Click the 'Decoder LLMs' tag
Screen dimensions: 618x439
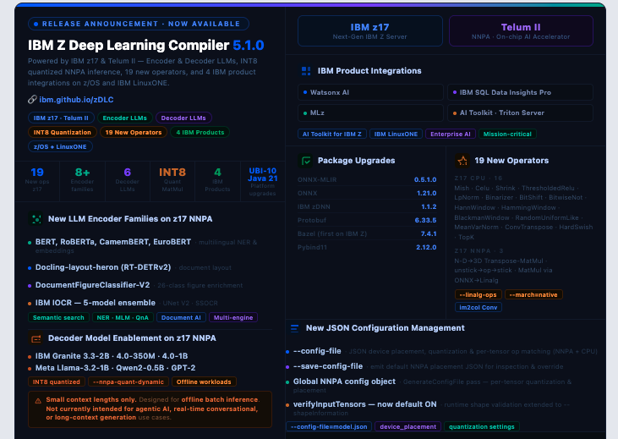[x=183, y=118]
